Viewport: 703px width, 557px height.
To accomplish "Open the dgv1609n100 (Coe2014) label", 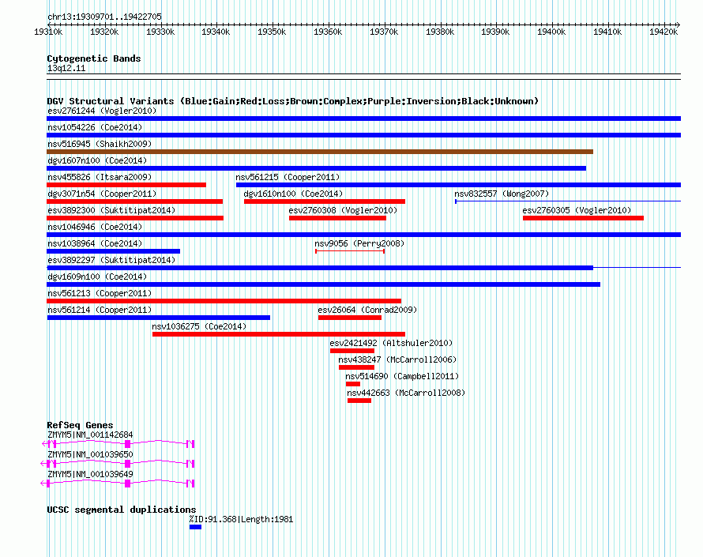I will pyautogui.click(x=97, y=277).
